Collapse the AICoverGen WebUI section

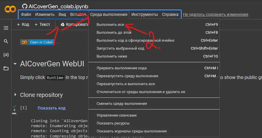click(15, 64)
